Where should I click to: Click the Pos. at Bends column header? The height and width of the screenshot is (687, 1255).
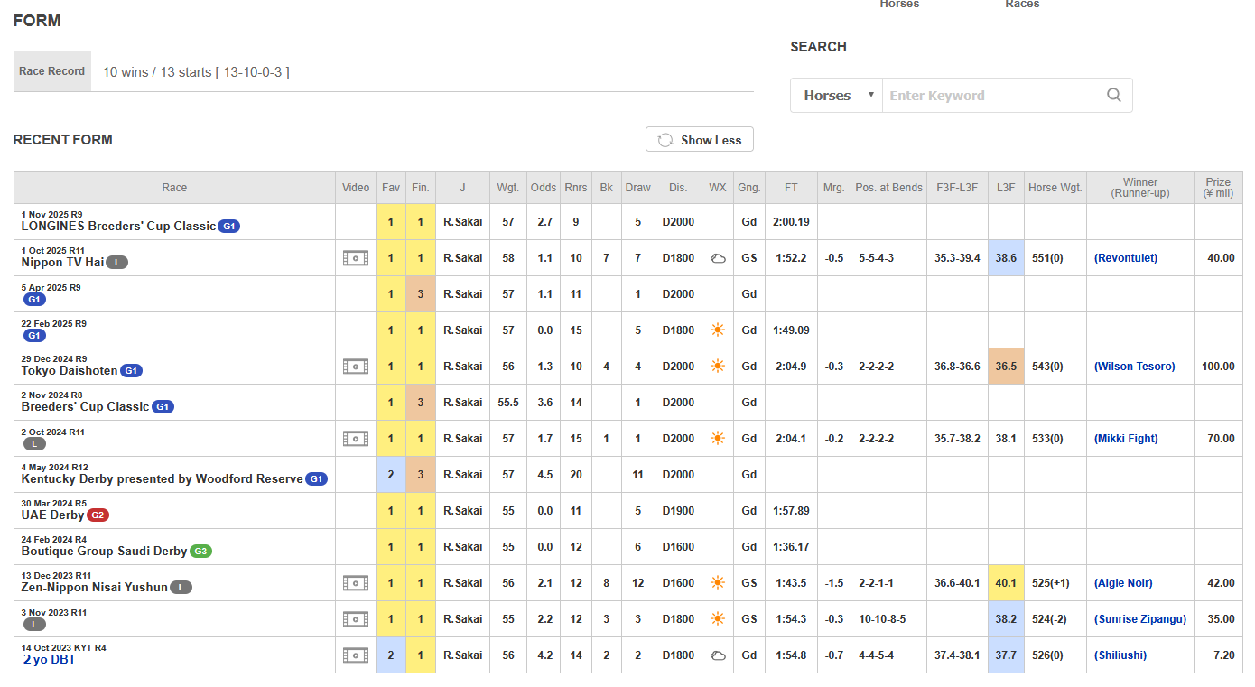point(889,188)
